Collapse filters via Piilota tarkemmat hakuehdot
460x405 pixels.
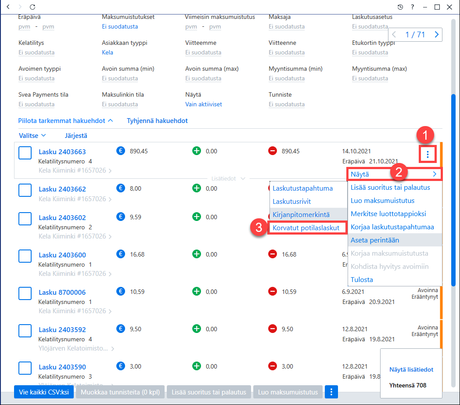click(65, 121)
